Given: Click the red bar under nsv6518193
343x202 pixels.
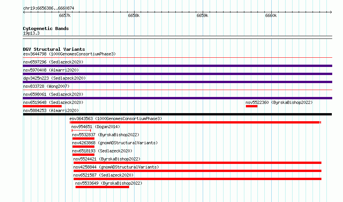Looking at the screenshot, I should click(83, 155).
